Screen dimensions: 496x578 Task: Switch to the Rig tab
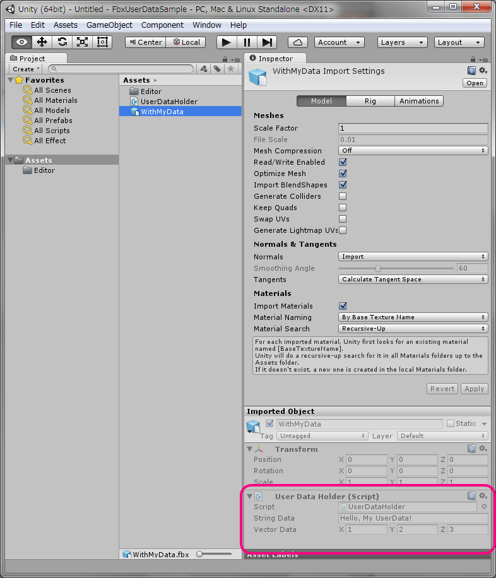click(x=370, y=101)
